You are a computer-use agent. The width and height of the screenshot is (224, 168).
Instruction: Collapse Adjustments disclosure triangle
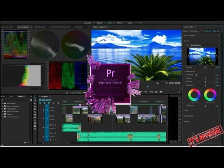(184, 71)
